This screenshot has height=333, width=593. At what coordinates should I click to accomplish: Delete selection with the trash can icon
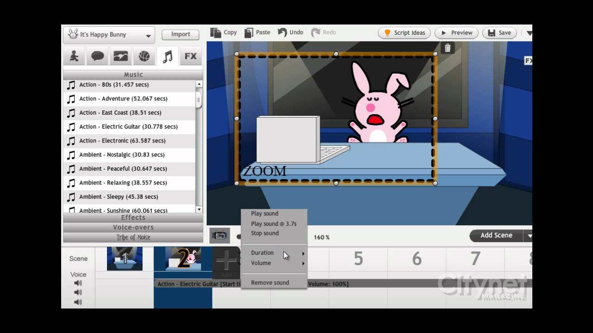(x=448, y=48)
